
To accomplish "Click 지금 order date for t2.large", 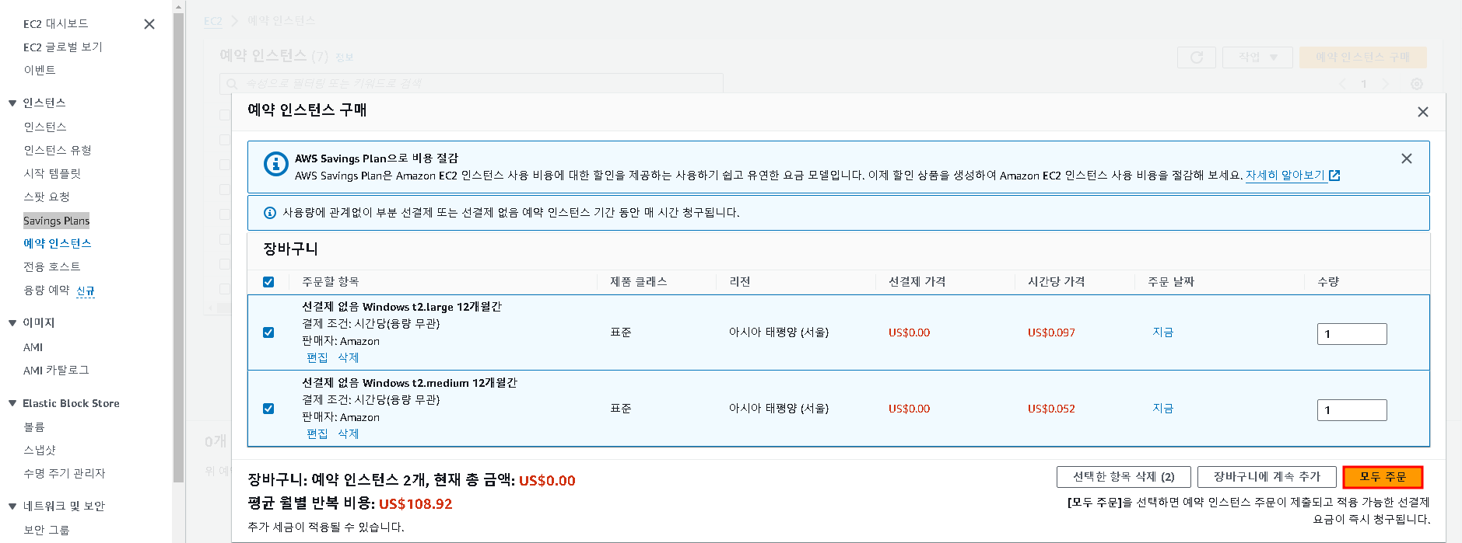I will click(x=1163, y=332).
